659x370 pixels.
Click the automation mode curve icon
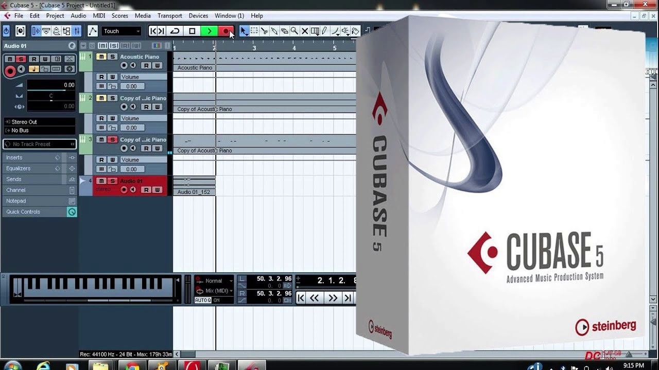93,31
